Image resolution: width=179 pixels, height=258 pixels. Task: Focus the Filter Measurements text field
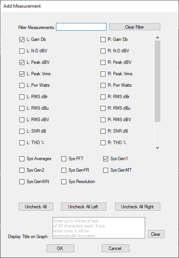coord(81,27)
